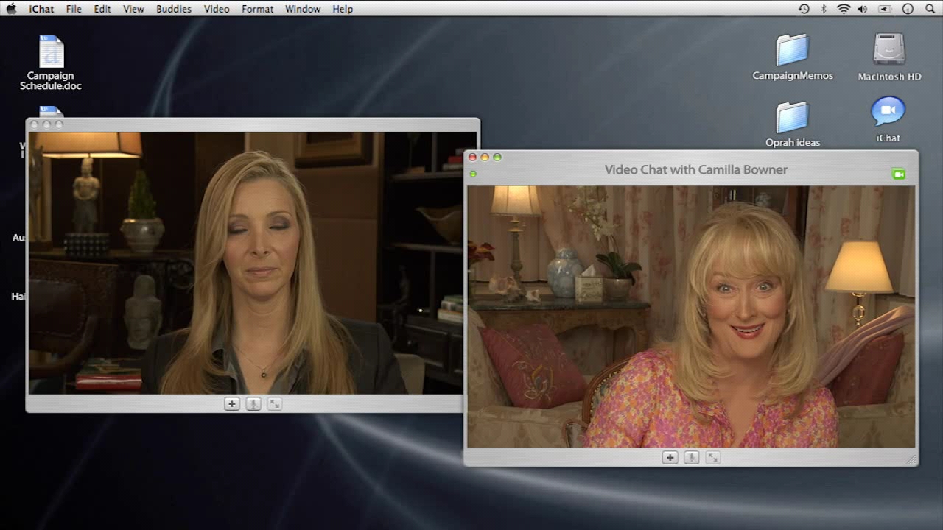Click the green status dot in Camilla chat window
Image resolution: width=943 pixels, height=530 pixels.
pos(473,174)
